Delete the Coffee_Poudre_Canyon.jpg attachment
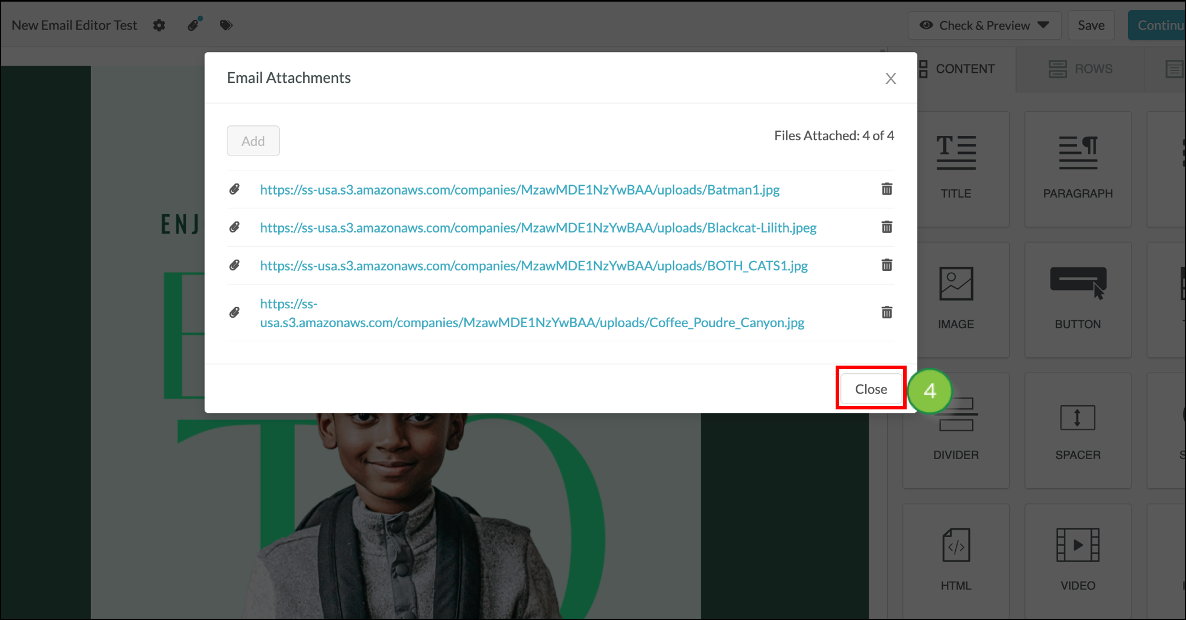Viewport: 1186px width, 620px height. pos(887,312)
